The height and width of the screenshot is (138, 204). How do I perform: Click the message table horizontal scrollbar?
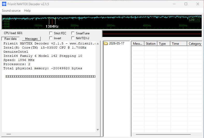163,134
